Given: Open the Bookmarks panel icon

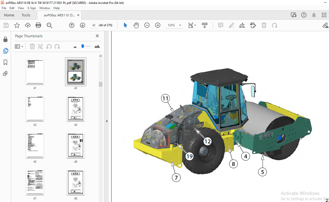Looking at the screenshot, I should 5,62.
